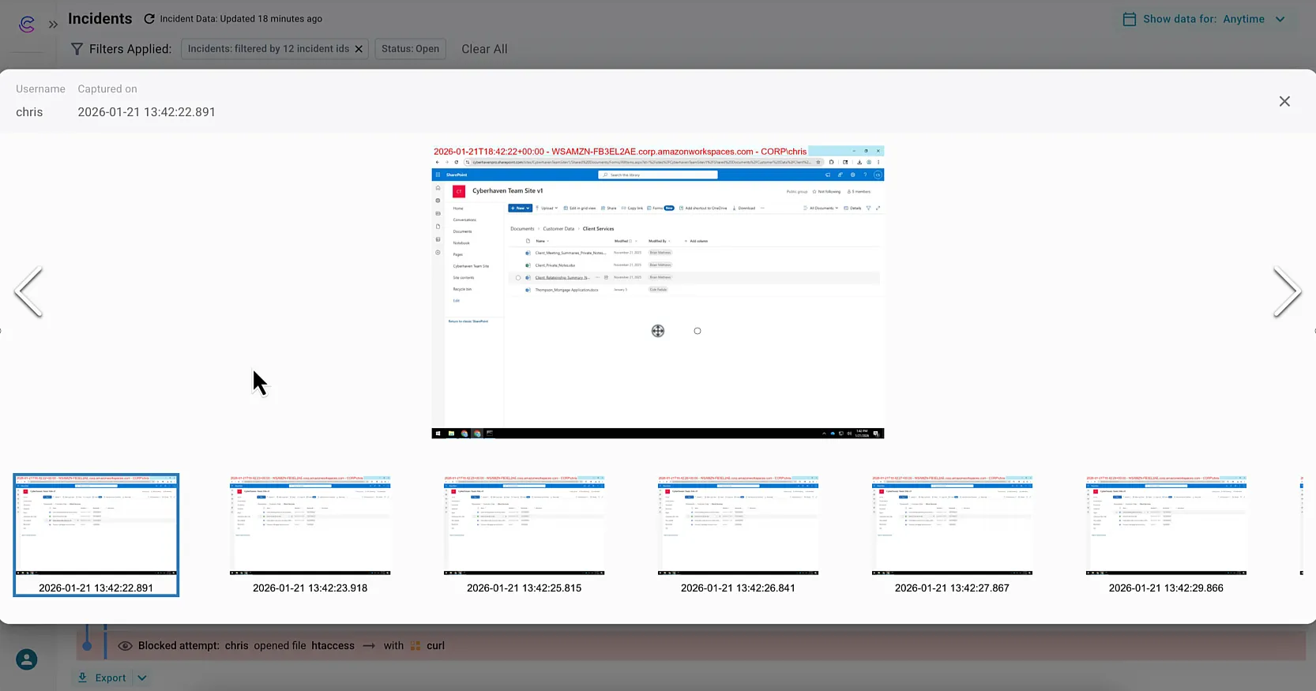The image size is (1316, 691).
Task: Select thumbnail captured at 13:42:26.841
Action: 739,535
